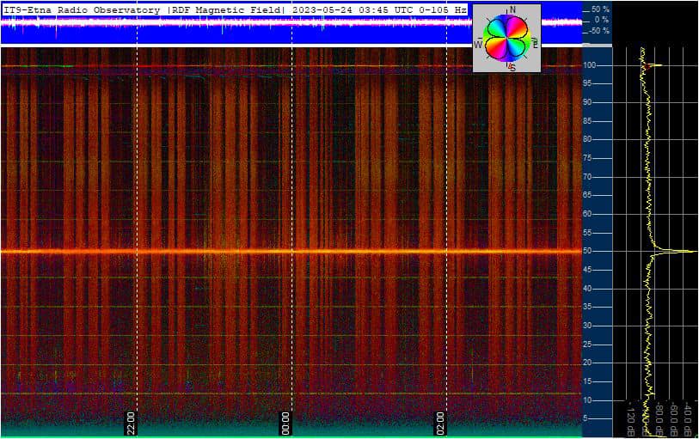Click the 100 Hz peak in spectrum plot

(x=654, y=65)
